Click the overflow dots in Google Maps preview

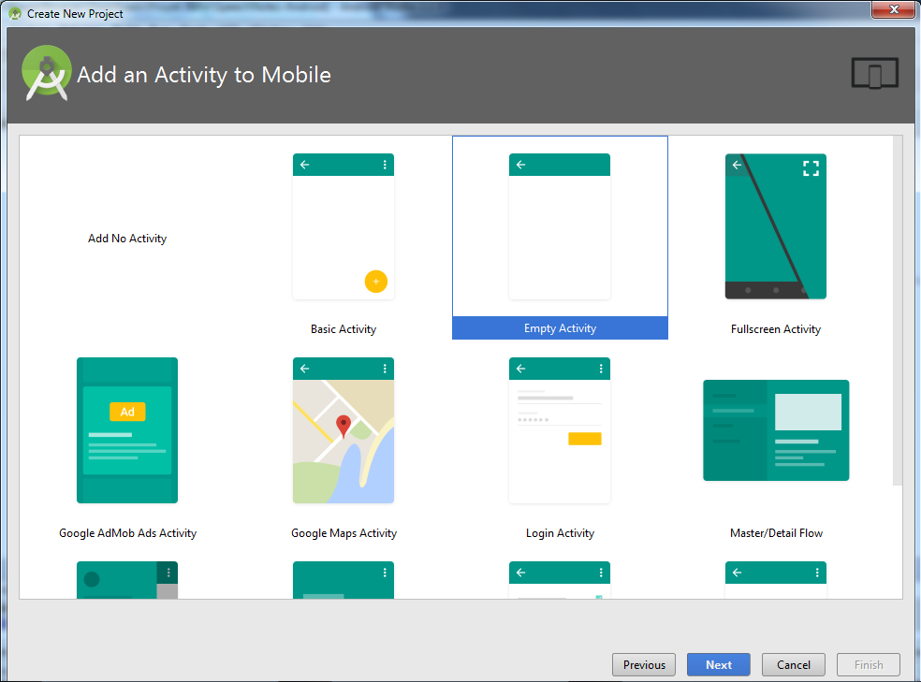click(385, 369)
